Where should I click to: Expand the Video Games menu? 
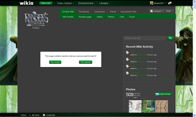65,3
